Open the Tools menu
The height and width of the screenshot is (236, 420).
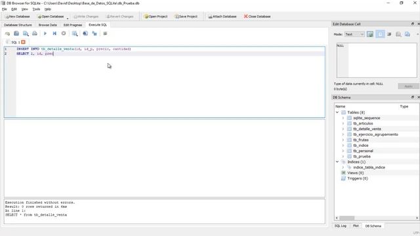pos(36,9)
